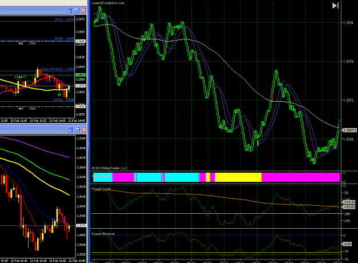Close the lower-left chart window

pos(84,130)
